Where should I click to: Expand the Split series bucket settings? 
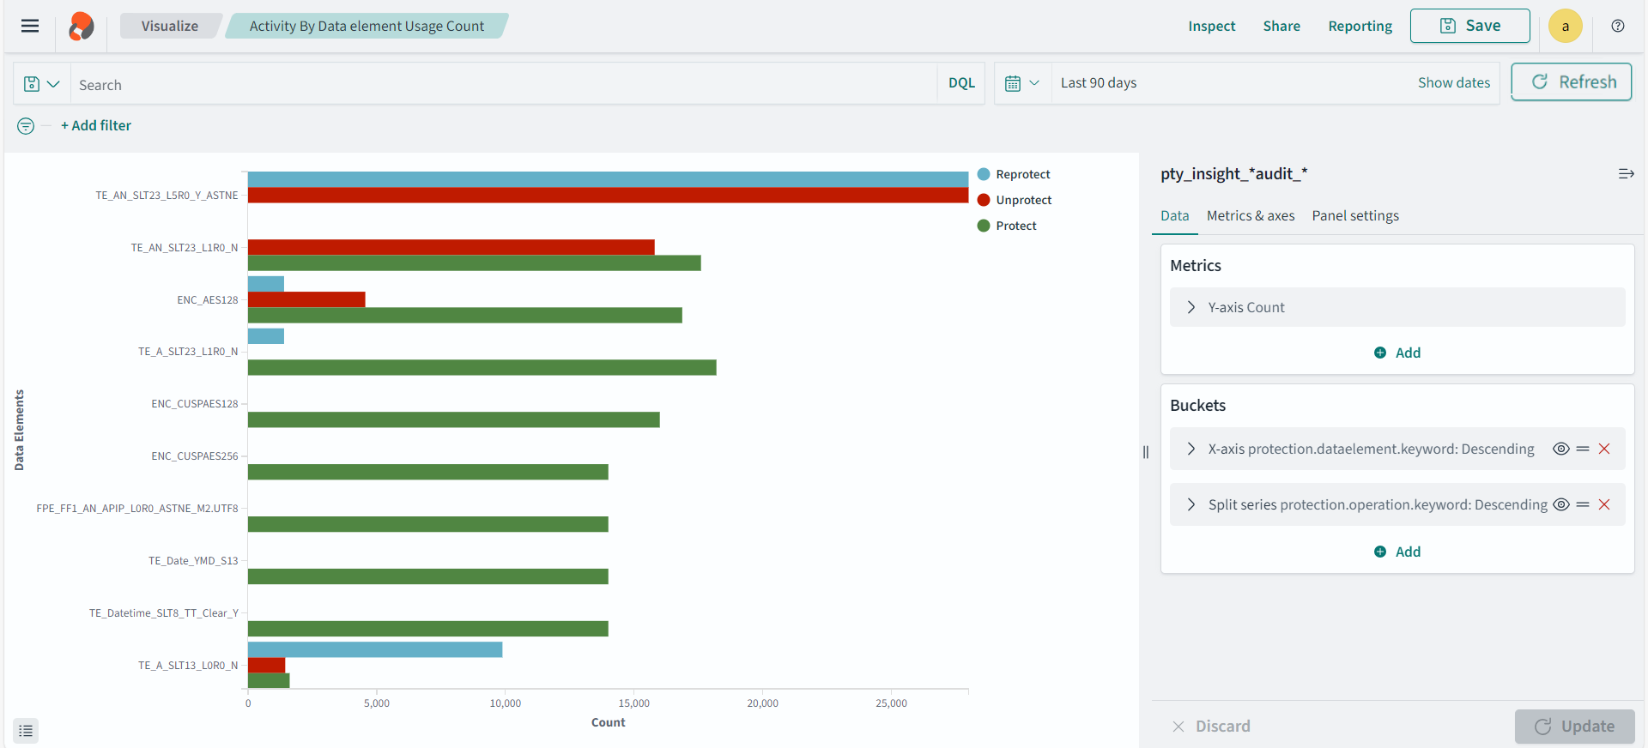click(1191, 504)
